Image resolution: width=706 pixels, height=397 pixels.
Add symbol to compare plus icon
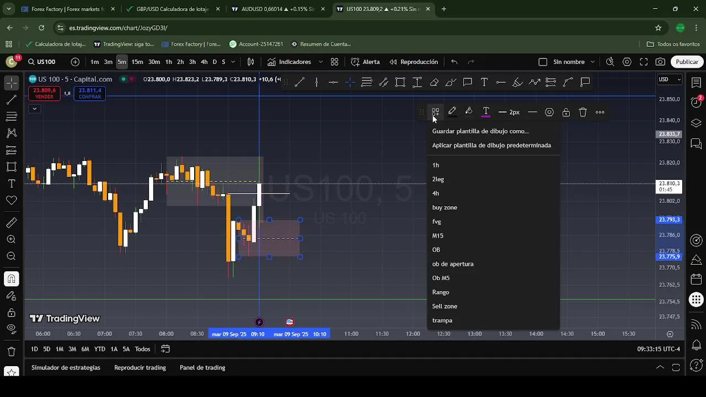(x=75, y=62)
